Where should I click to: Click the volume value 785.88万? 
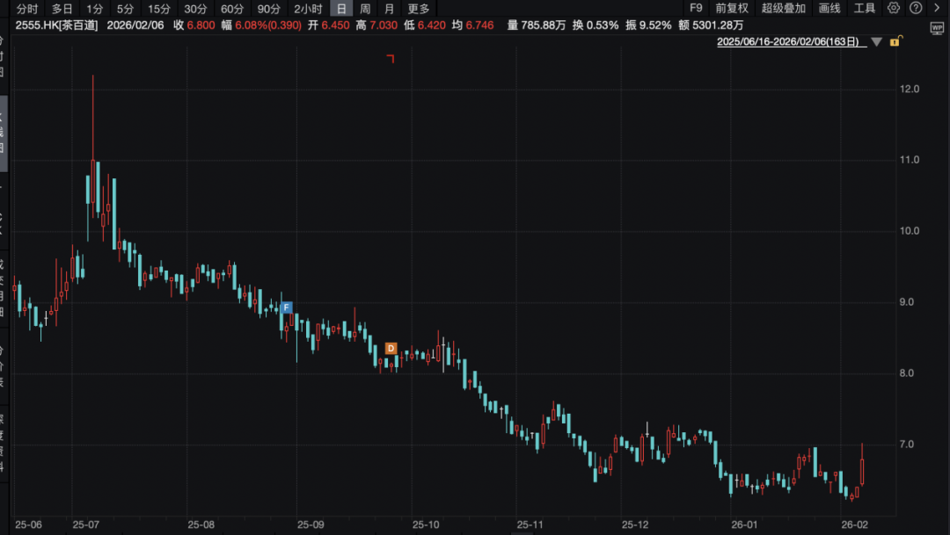click(x=544, y=25)
